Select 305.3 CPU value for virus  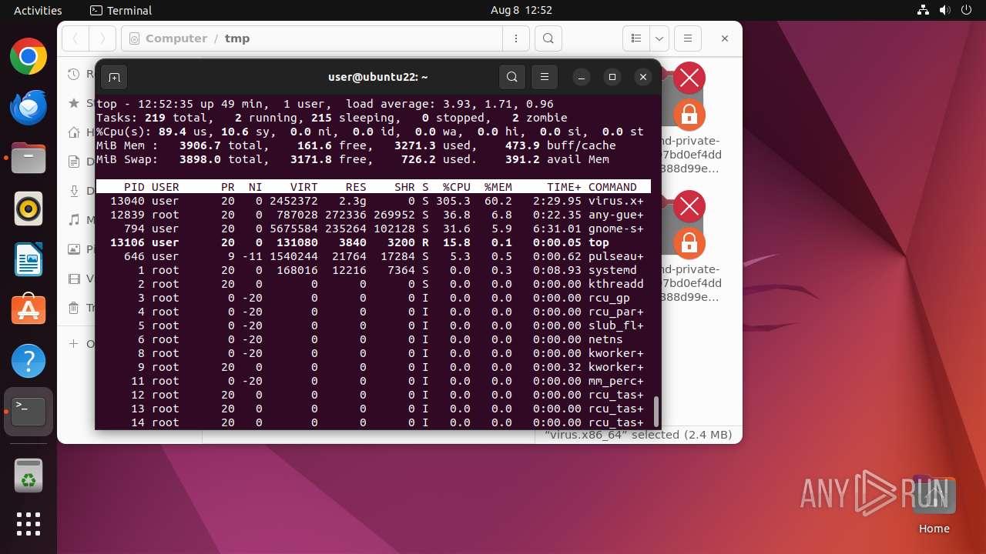[453, 201]
